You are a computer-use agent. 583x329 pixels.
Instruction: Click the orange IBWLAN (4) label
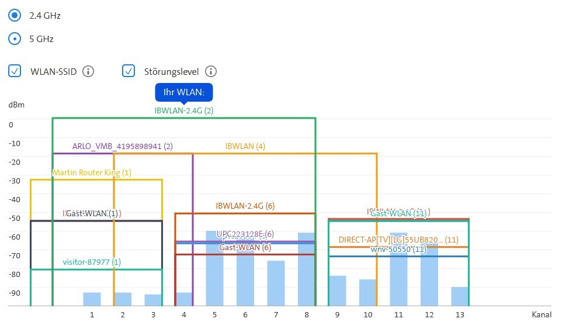tap(245, 146)
